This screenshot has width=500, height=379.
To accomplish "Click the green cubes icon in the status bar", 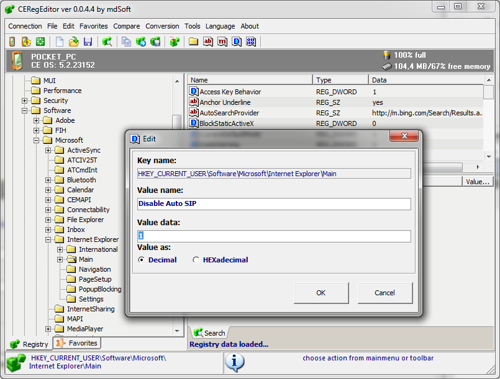I will (x=16, y=362).
